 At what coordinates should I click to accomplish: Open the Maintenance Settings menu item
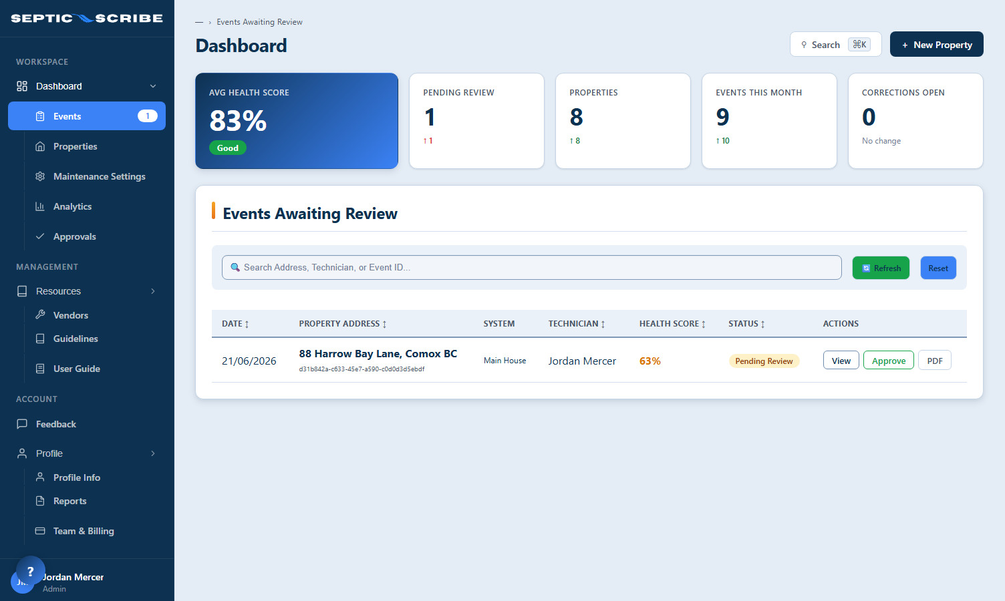[x=87, y=176]
